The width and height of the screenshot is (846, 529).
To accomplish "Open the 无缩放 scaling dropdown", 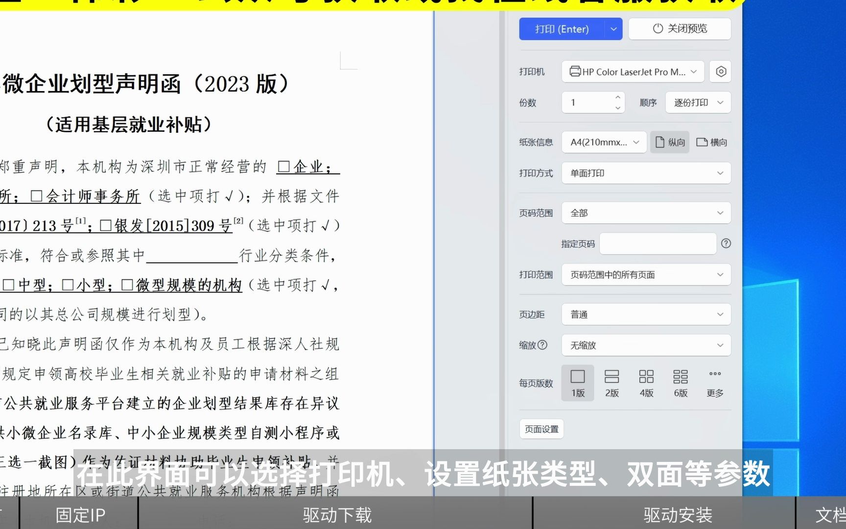I will pos(646,345).
